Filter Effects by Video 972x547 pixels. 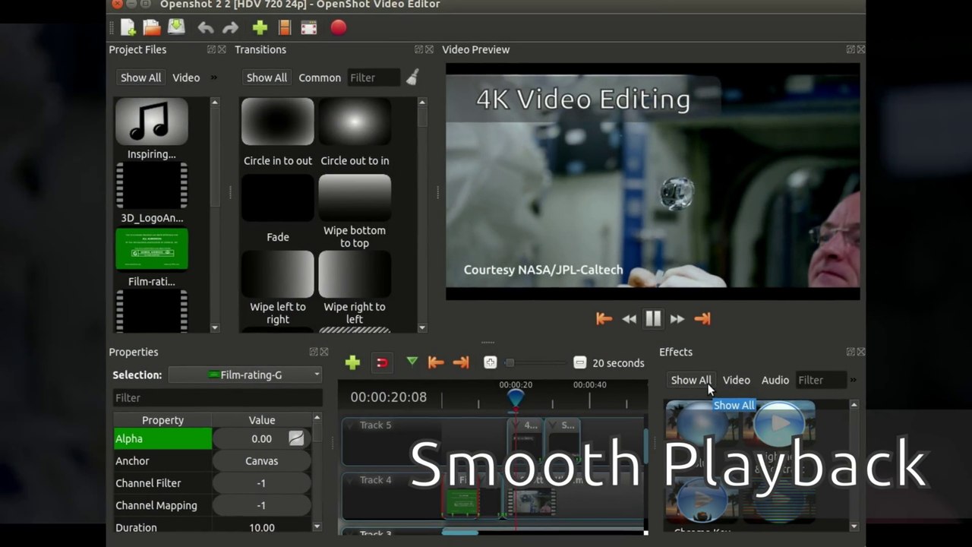point(737,380)
